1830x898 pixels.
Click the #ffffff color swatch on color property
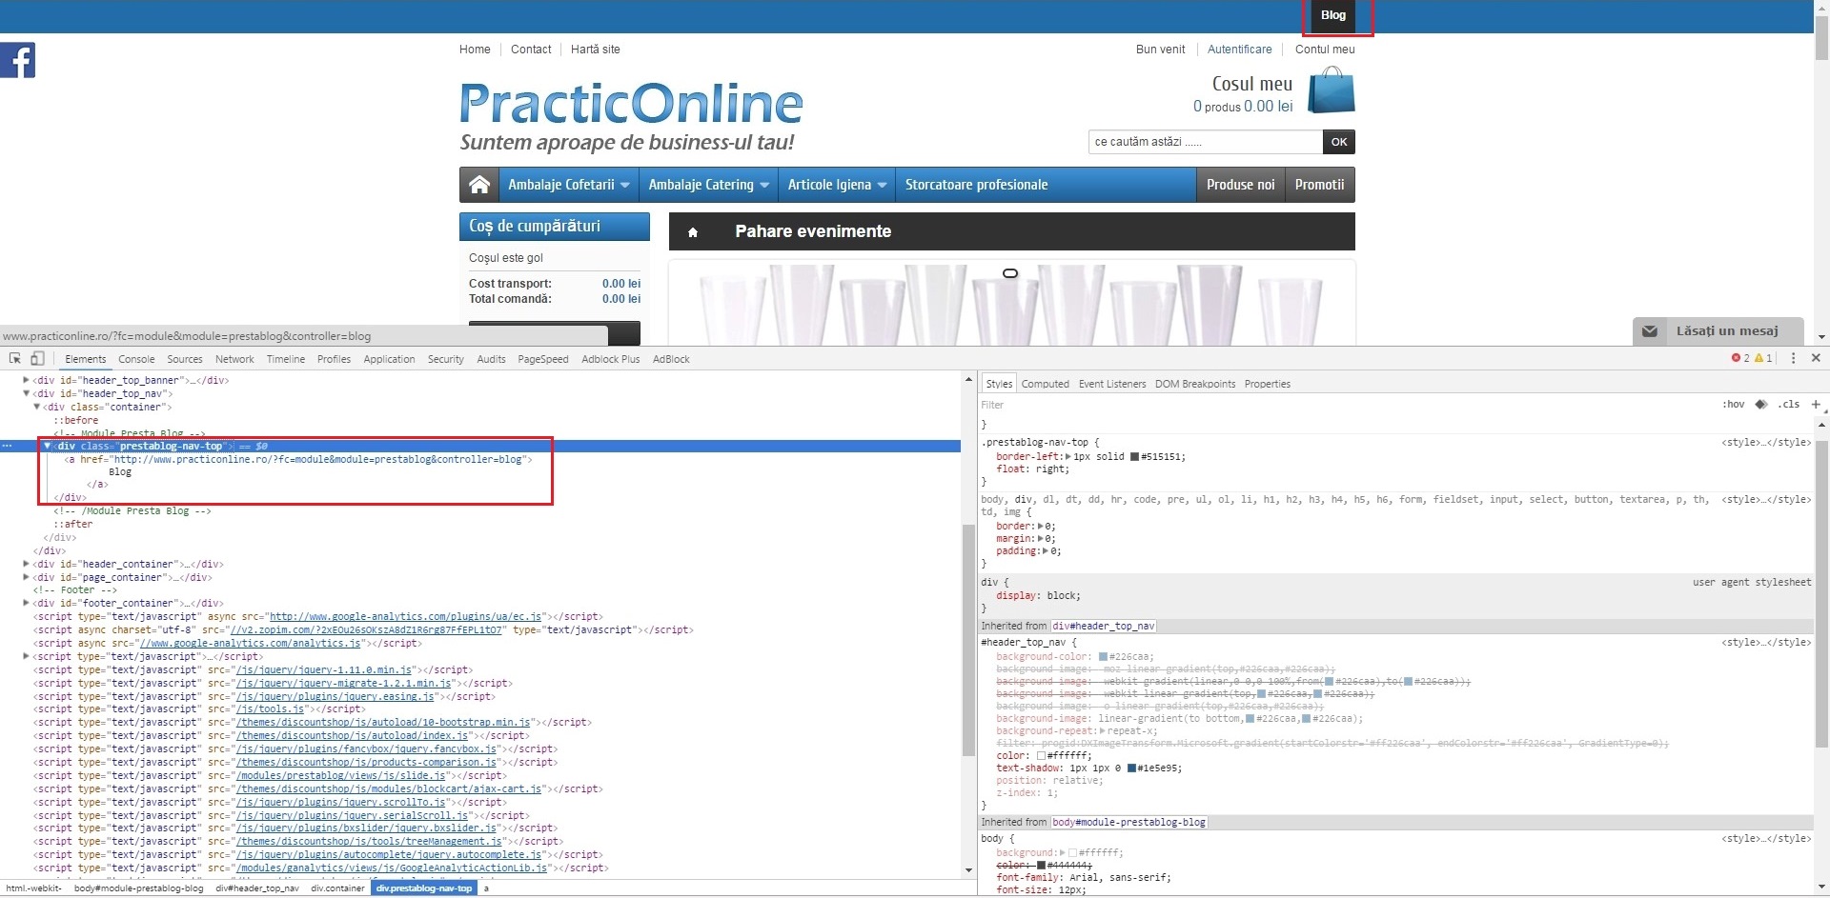[x=1041, y=755]
